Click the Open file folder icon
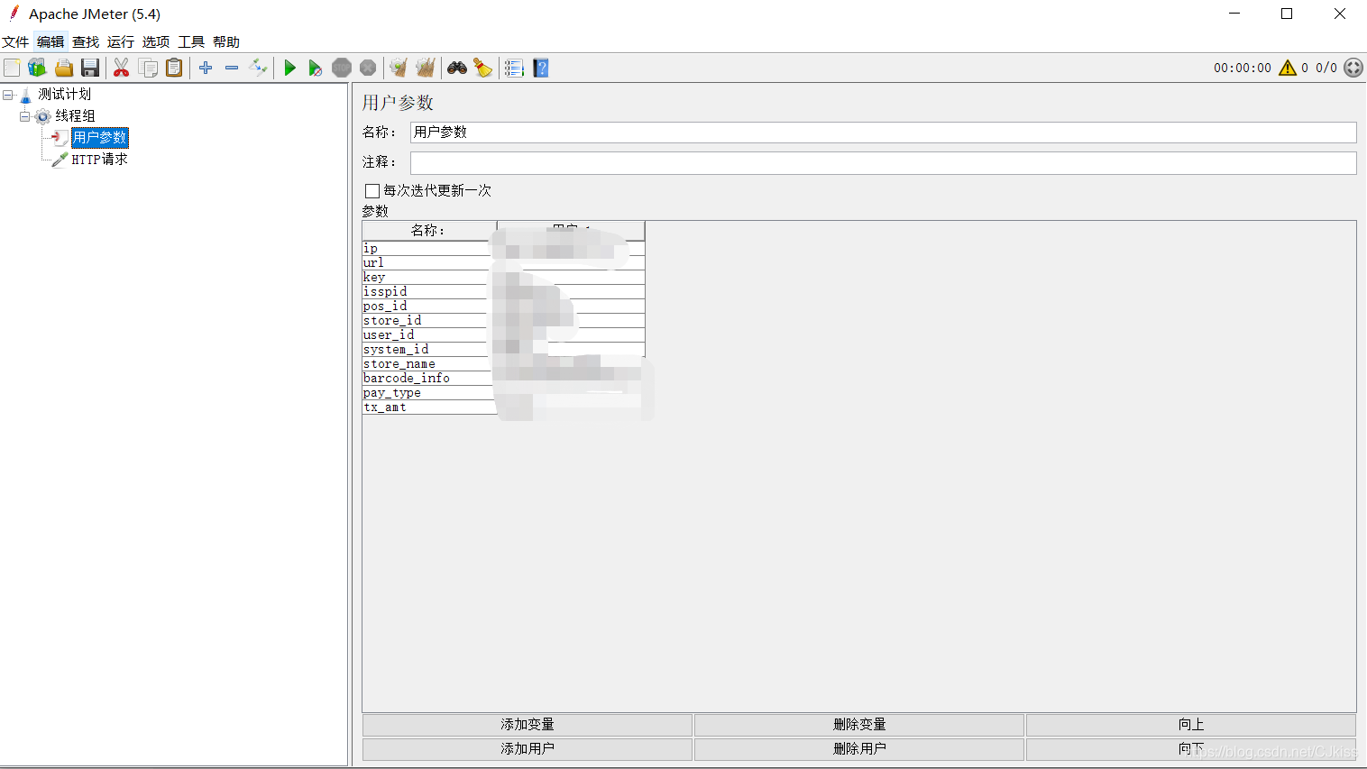The image size is (1367, 769). [63, 68]
